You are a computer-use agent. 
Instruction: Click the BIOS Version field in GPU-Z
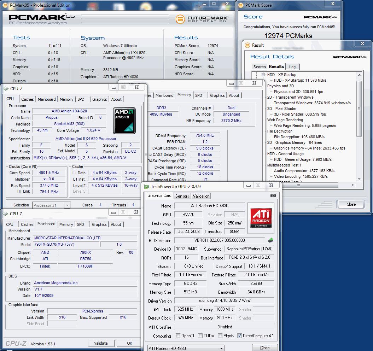click(219, 240)
